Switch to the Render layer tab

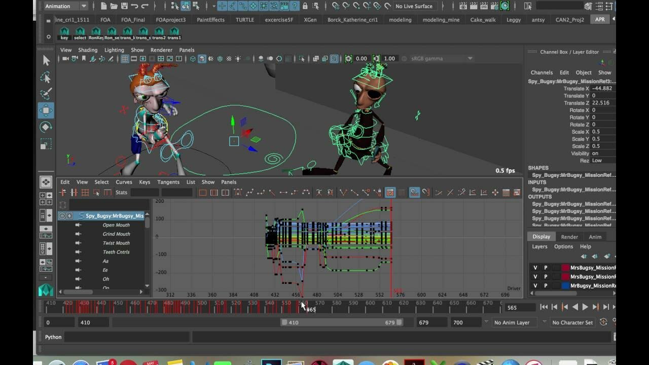pos(569,237)
